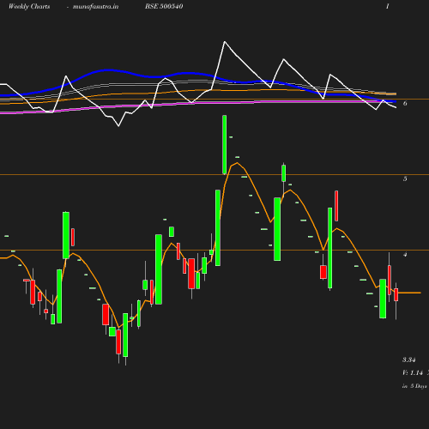Click the 'BSE 509540' symbol label

click(x=164, y=6)
